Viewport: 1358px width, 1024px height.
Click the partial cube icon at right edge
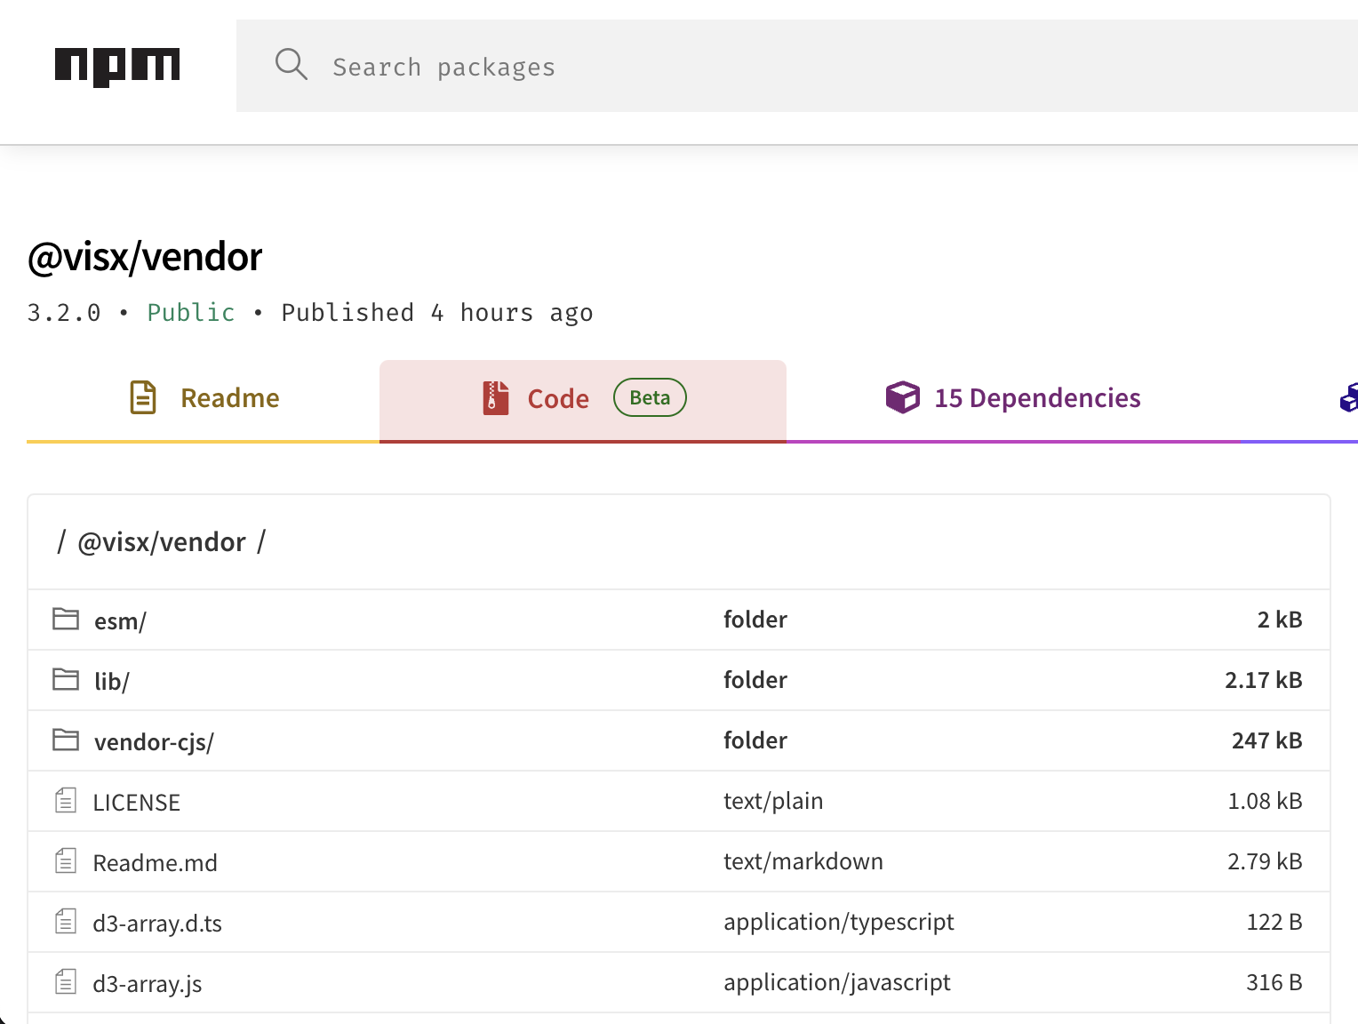[1351, 399]
